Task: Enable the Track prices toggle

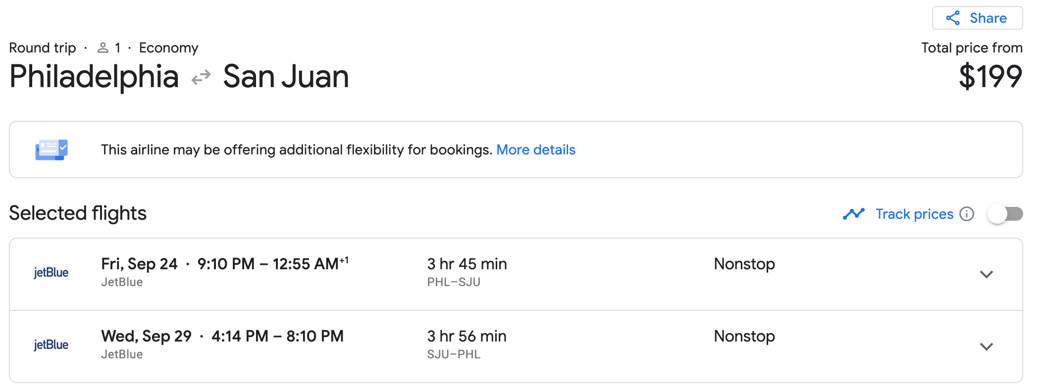Action: (1005, 214)
